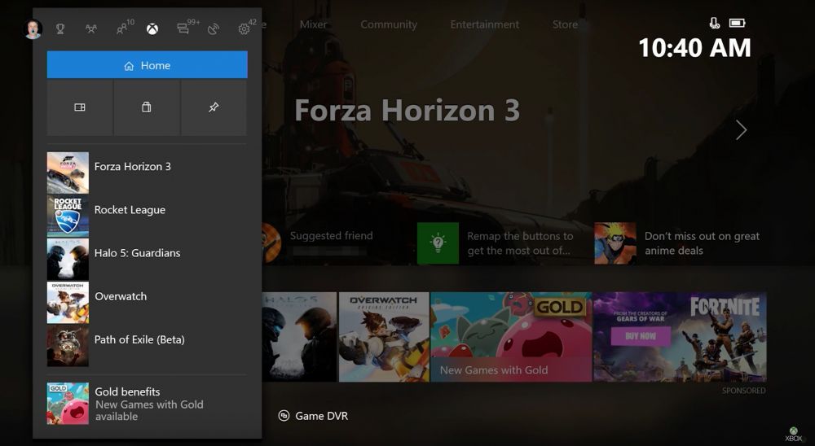Check the microphone status icon
815x446 pixels.
point(715,23)
